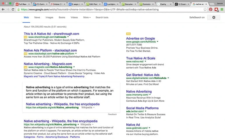Image resolution: width=225 pixels, height=140 pixels.
Task: Click the Ad badge under Magnetic.com
Action: click(26, 67)
